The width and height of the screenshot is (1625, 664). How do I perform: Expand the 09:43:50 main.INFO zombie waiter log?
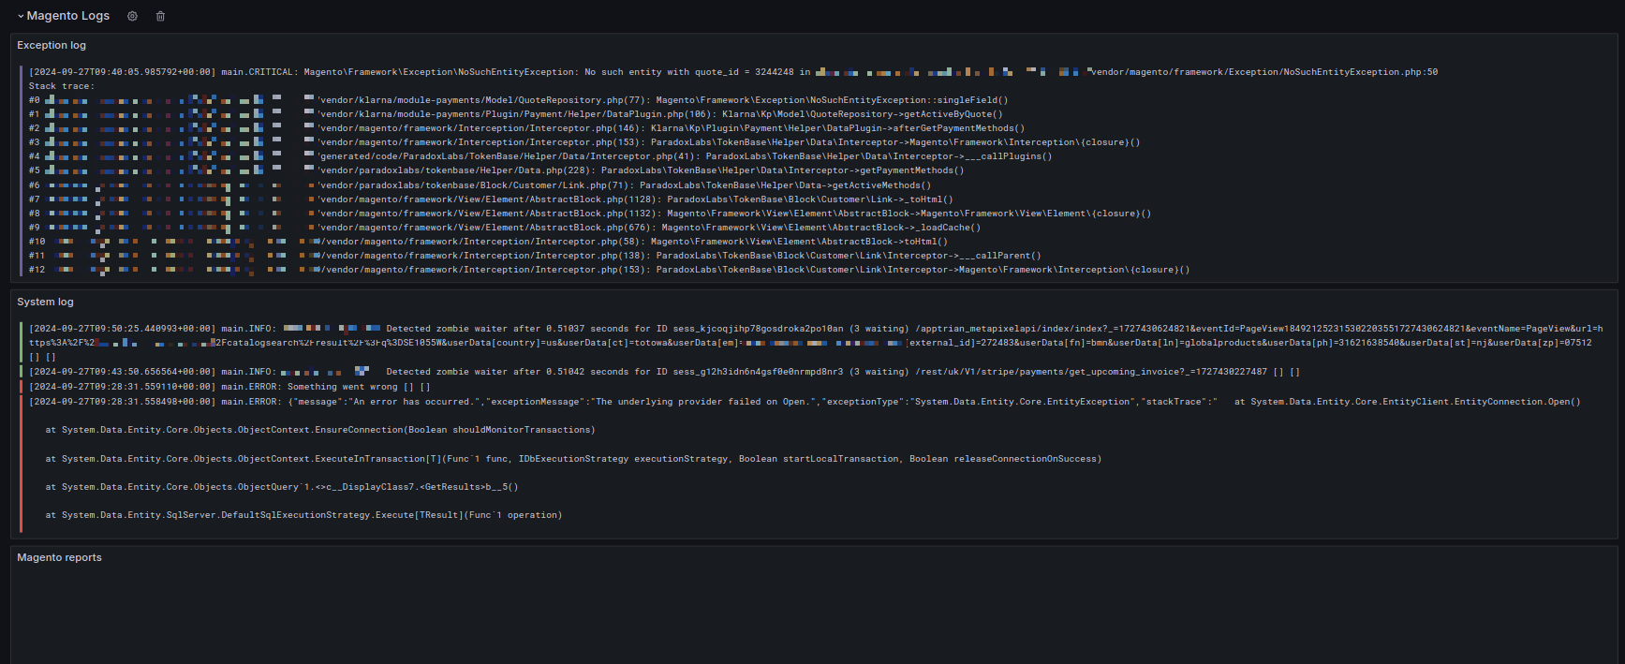click(664, 372)
